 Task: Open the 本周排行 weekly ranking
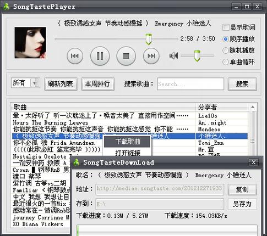(97, 84)
